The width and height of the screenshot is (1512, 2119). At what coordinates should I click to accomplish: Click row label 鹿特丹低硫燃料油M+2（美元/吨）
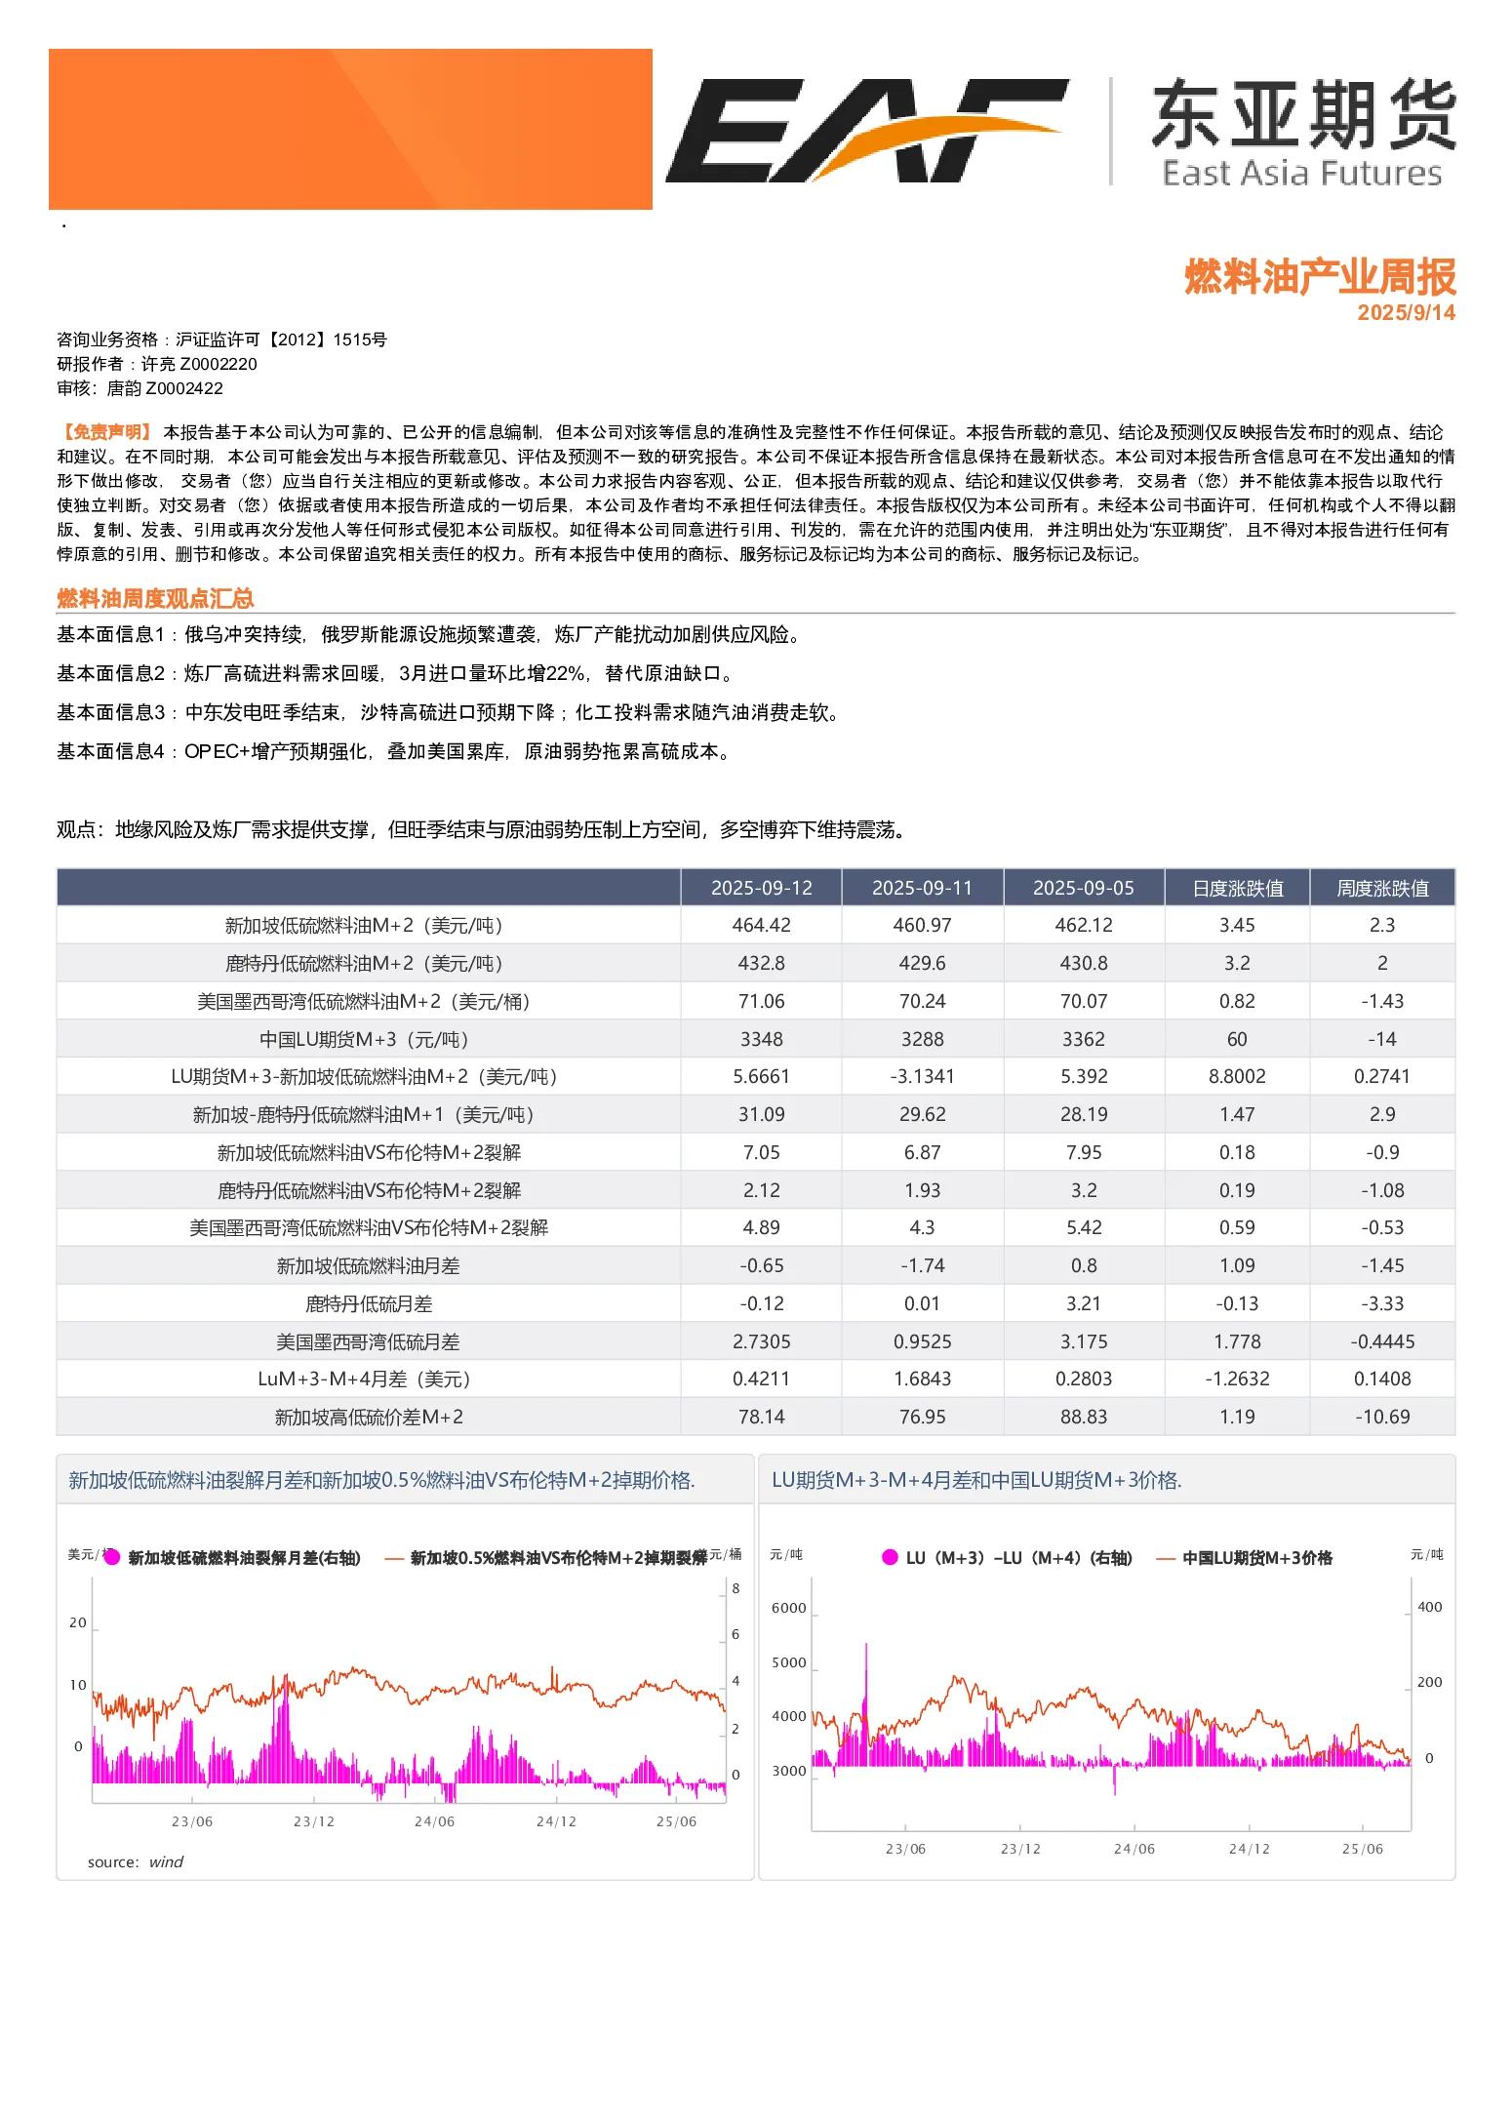click(369, 963)
